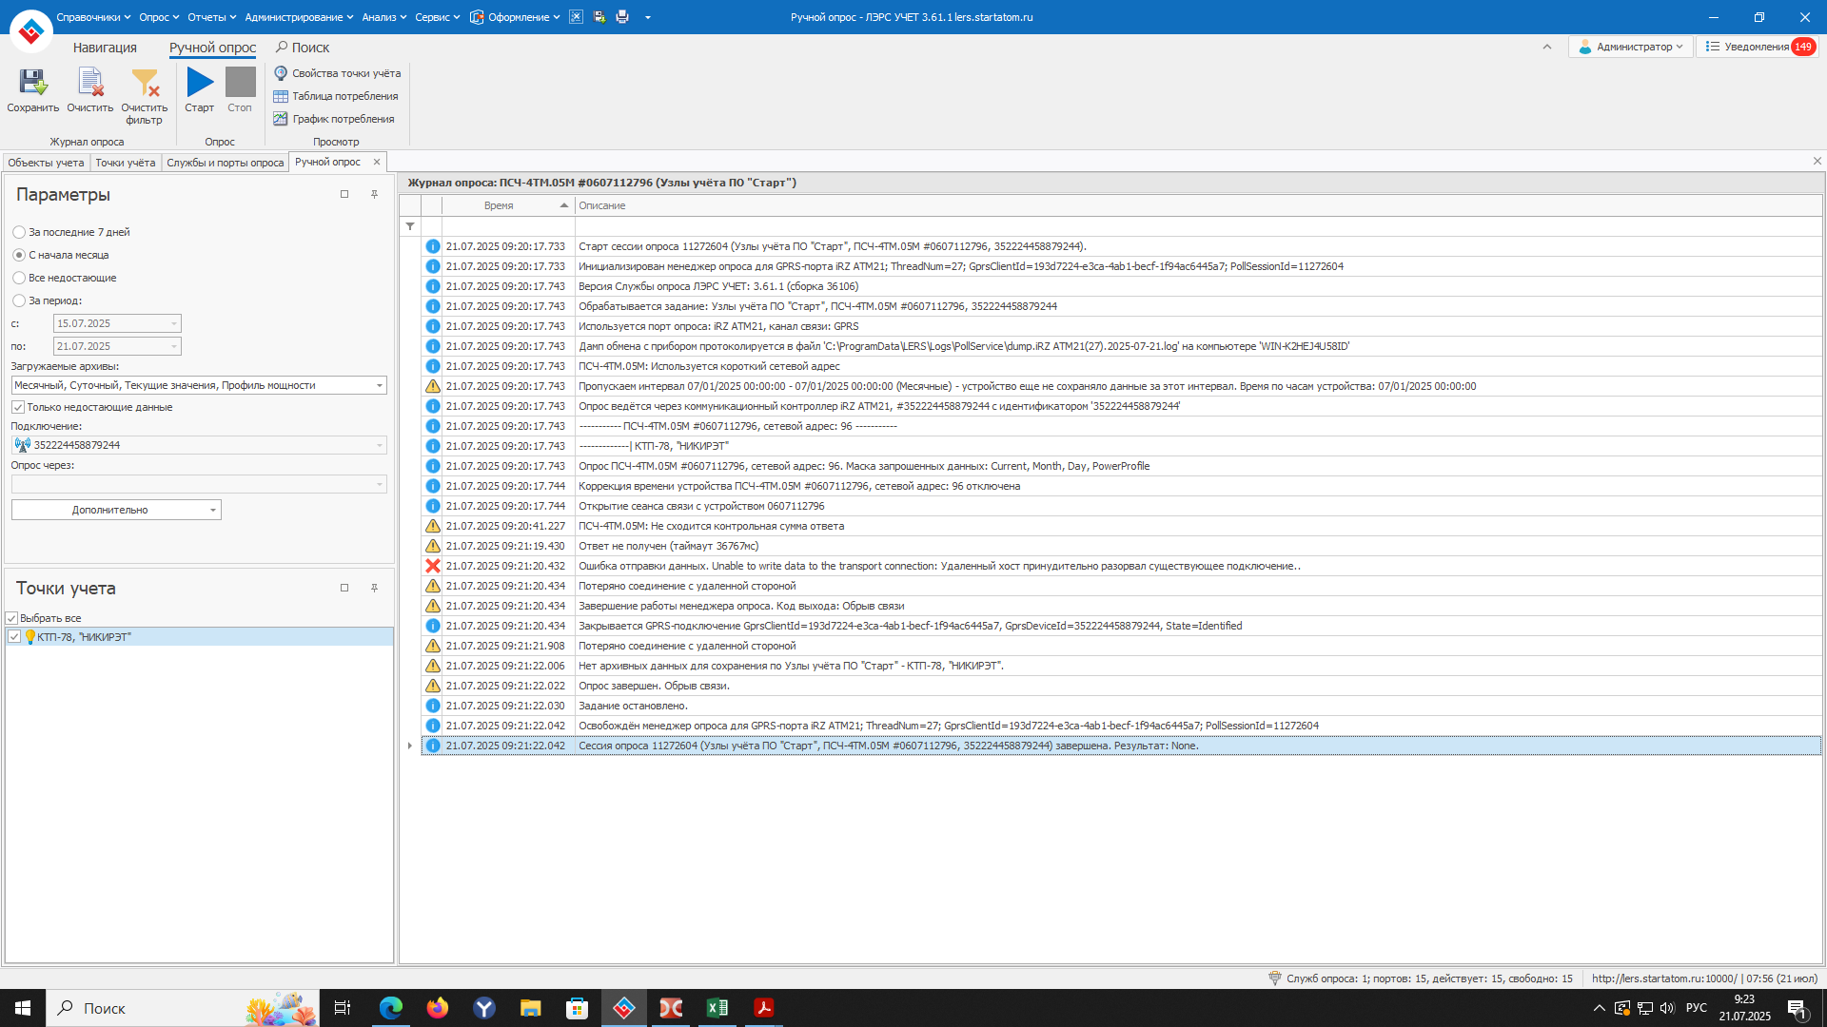The image size is (1827, 1027).
Task: Click the Сохранить floppy disk icon
Action: pyautogui.click(x=33, y=83)
